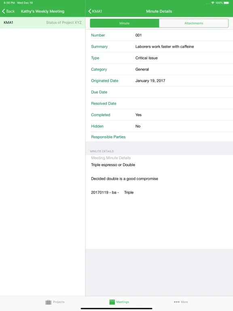The height and width of the screenshot is (311, 233).
Task: Select the Summary field label
Action: 99,47
